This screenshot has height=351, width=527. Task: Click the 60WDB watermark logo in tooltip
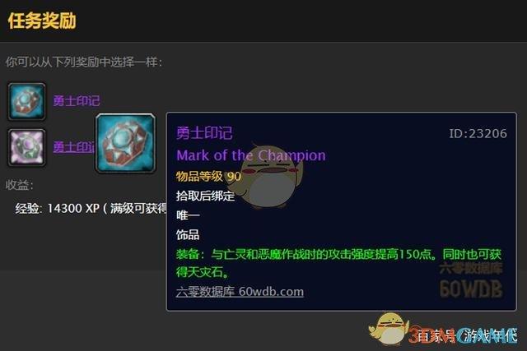[471, 289]
